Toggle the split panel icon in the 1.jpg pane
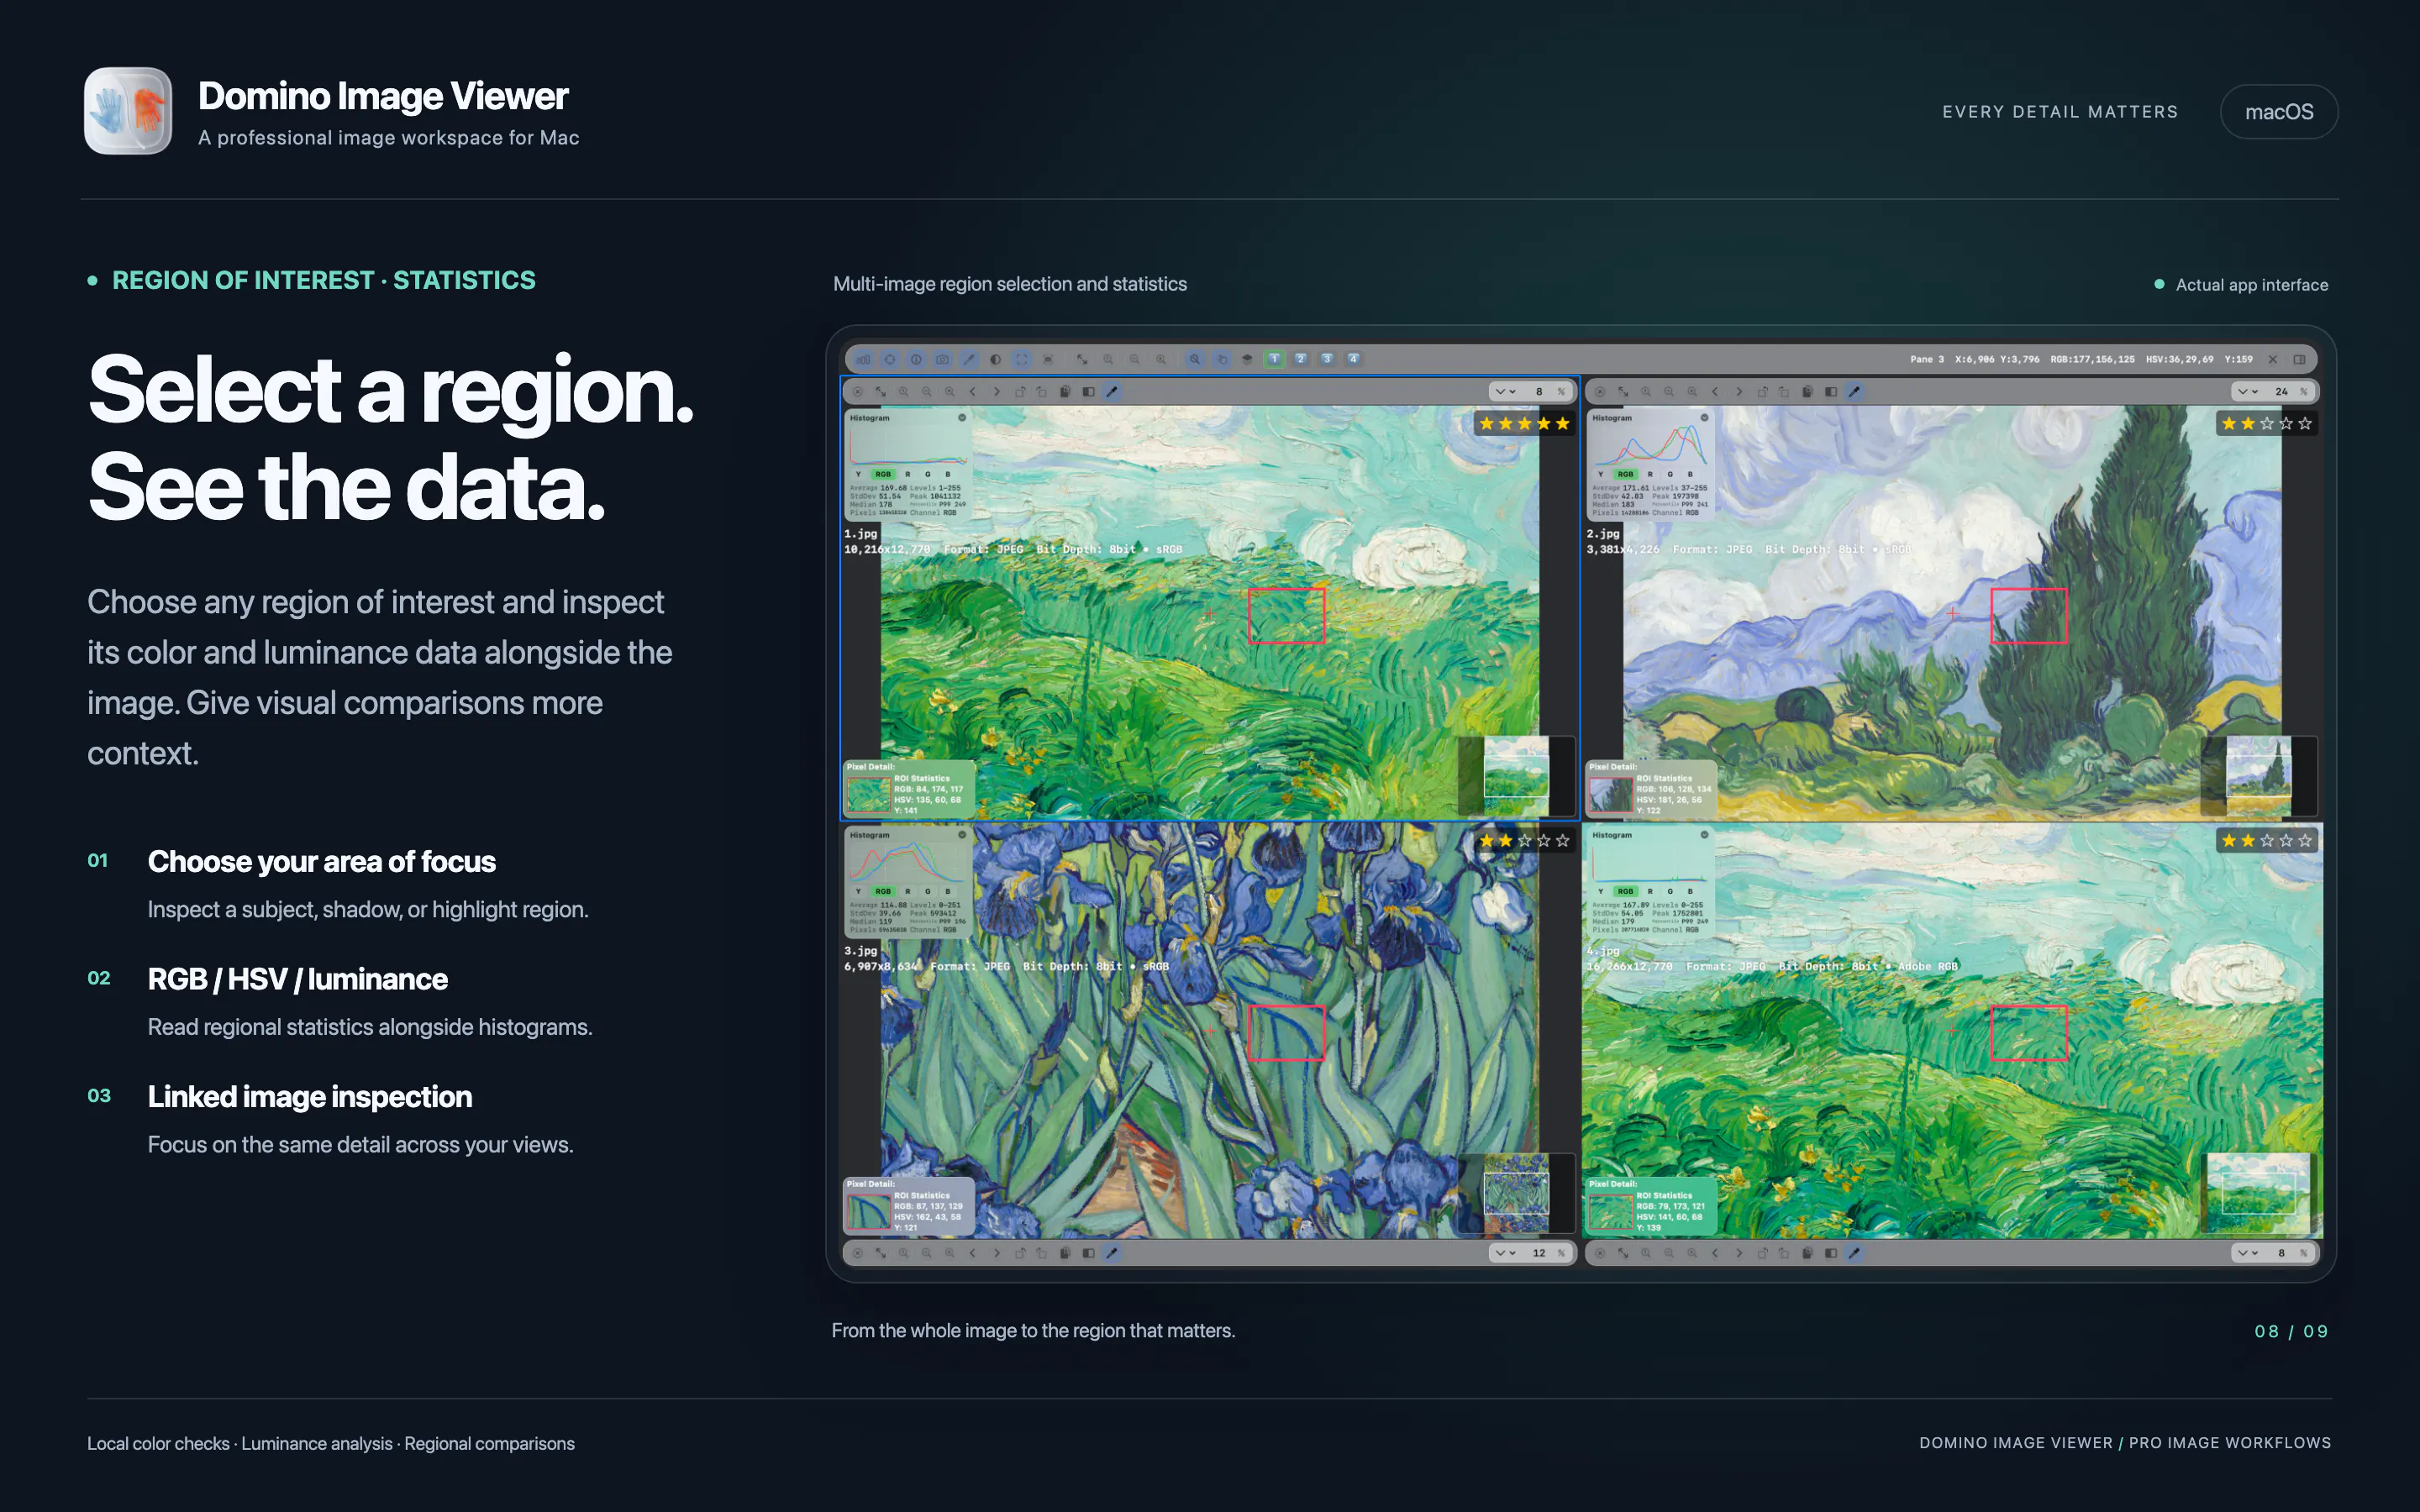The width and height of the screenshot is (2420, 1512). pos(1088,392)
